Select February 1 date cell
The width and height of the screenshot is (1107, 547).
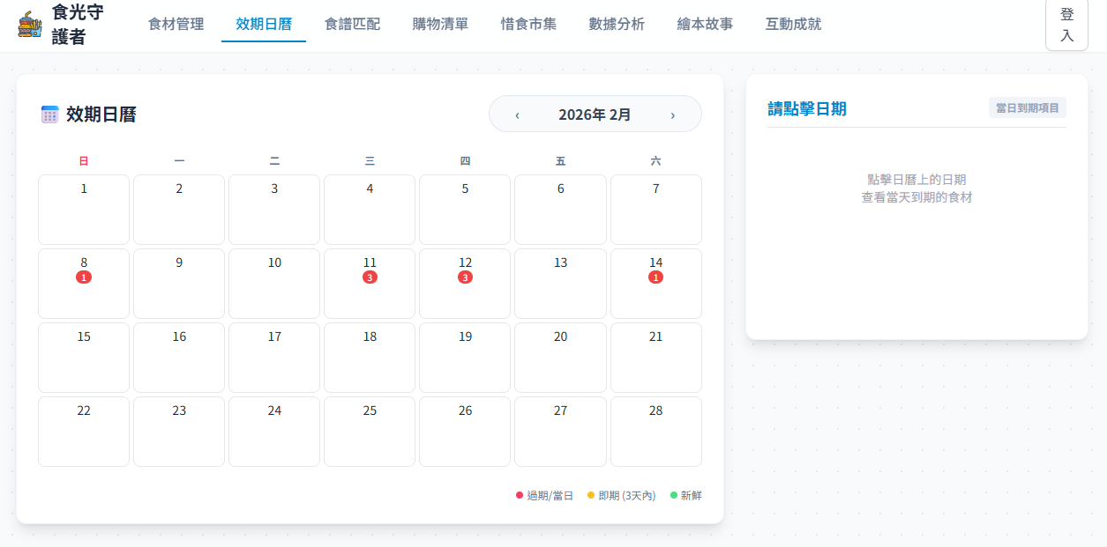84,209
